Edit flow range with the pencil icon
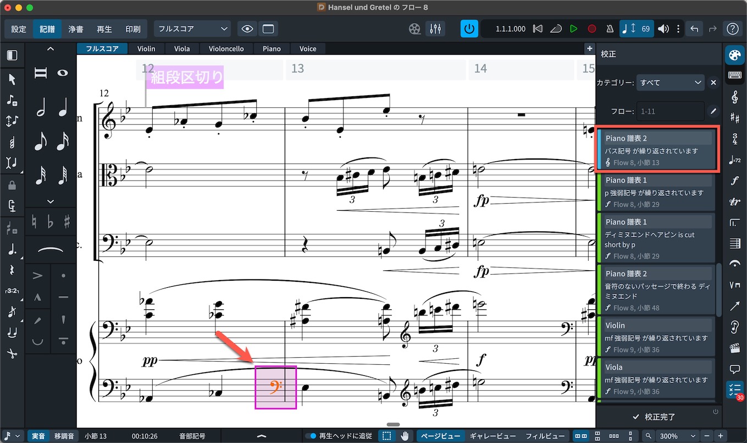Image resolution: width=747 pixels, height=443 pixels. [713, 111]
